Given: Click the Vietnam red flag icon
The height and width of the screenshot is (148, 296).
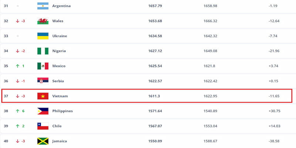Looking at the screenshot, I should 43,96.
